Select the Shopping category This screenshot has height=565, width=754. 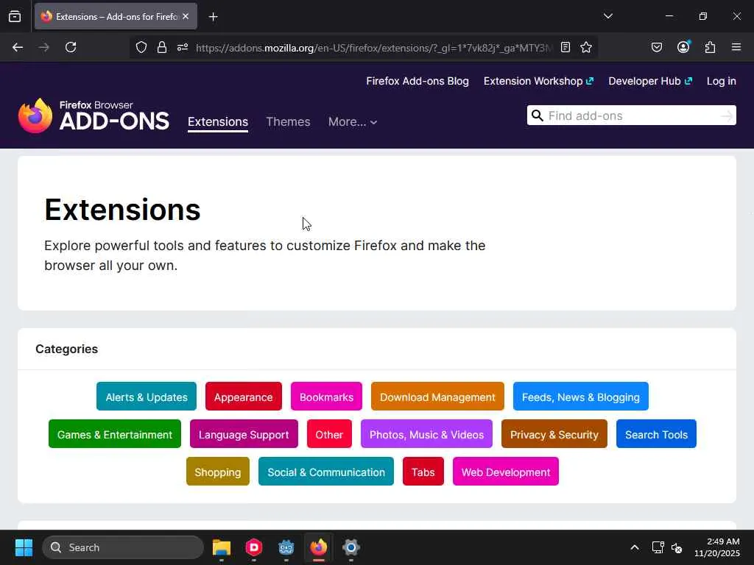[x=218, y=472]
